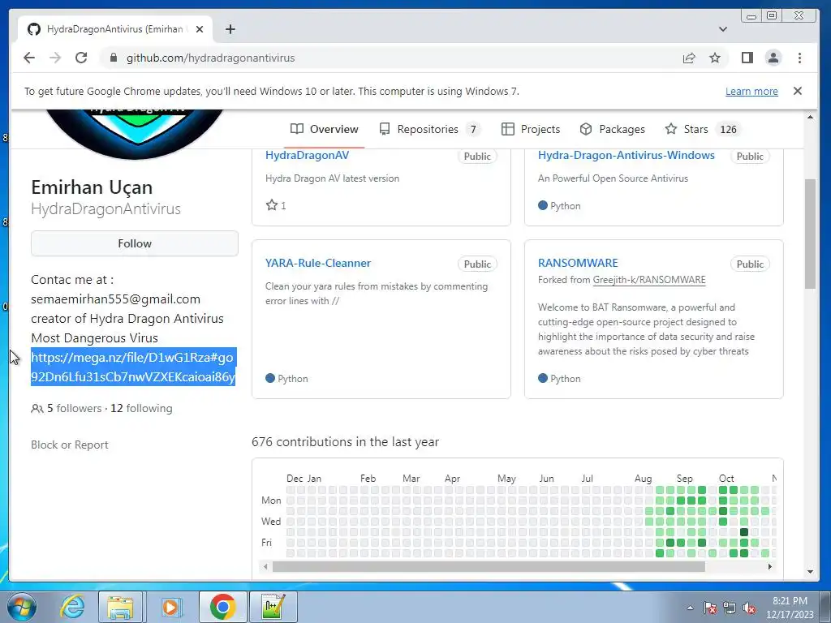Click the profile avatar image
Viewport: 831px width, 623px height.
point(136,132)
